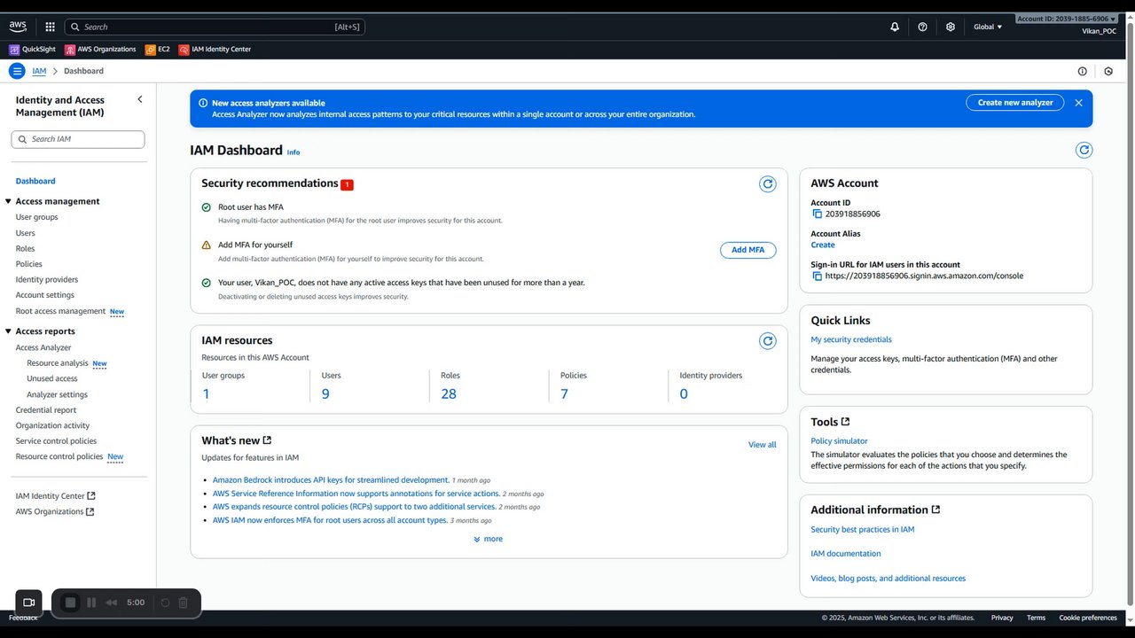
Task: Open the AWS services grid menu
Action: [x=50, y=27]
